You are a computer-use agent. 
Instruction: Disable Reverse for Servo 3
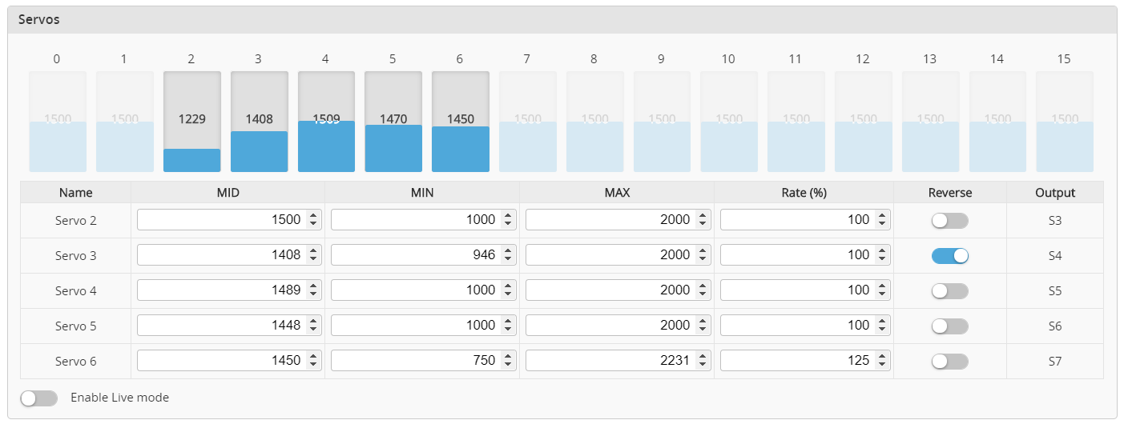[x=949, y=256]
